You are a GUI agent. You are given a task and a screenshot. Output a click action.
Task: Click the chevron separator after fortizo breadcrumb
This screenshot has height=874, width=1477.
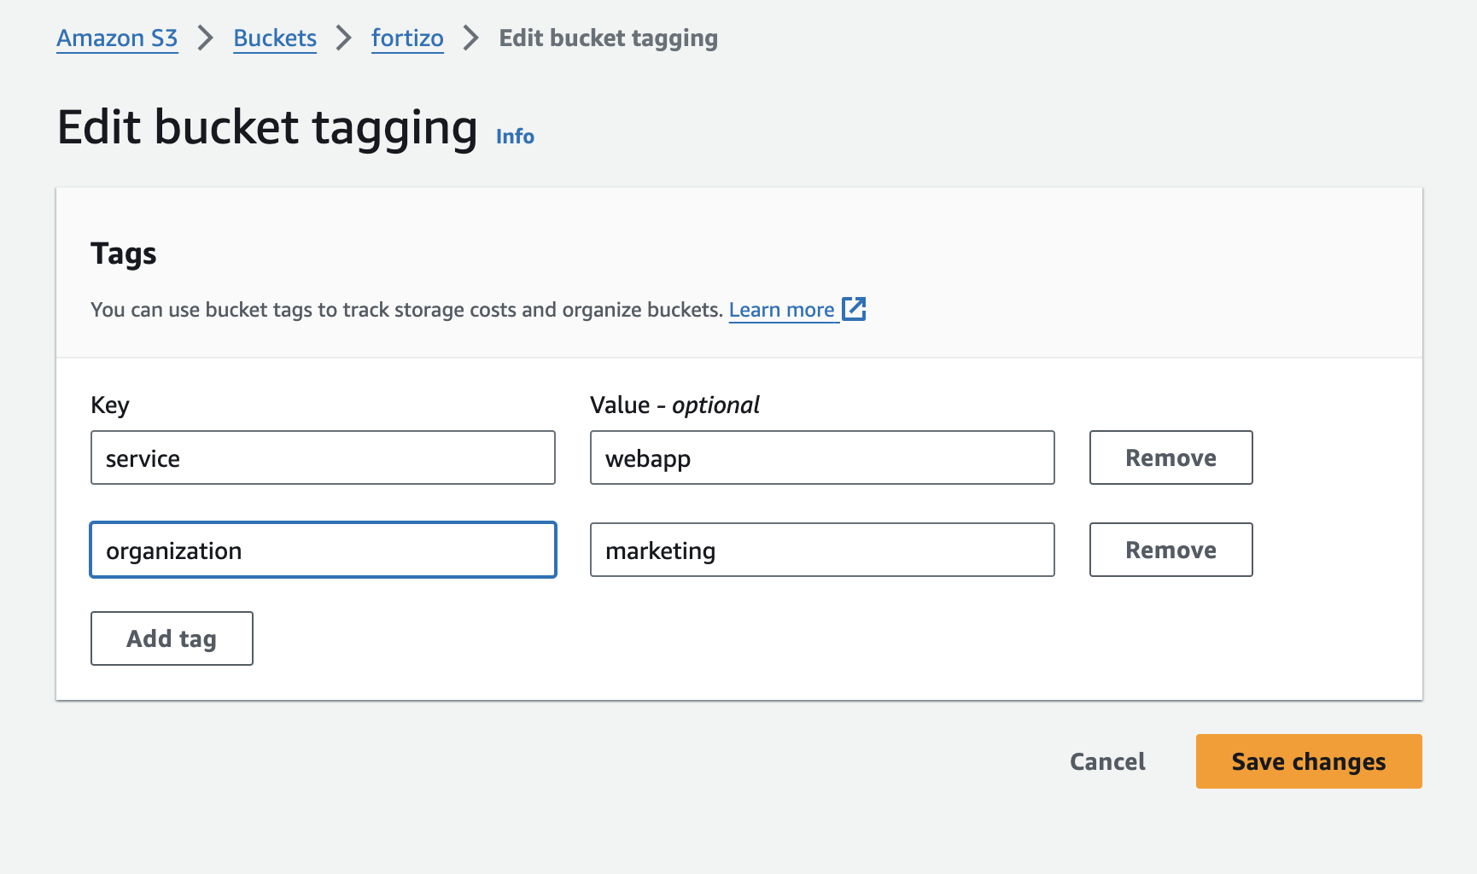click(x=470, y=38)
